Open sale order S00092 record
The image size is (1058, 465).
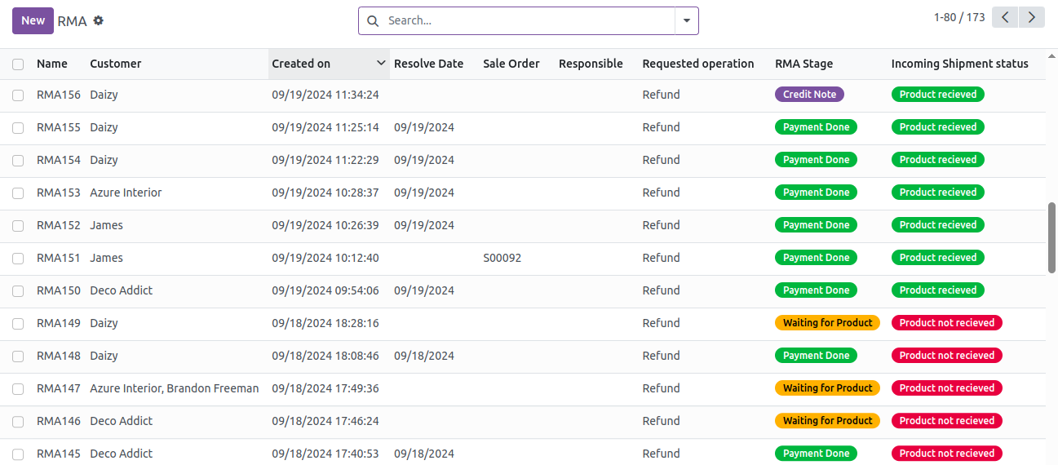[x=502, y=258]
